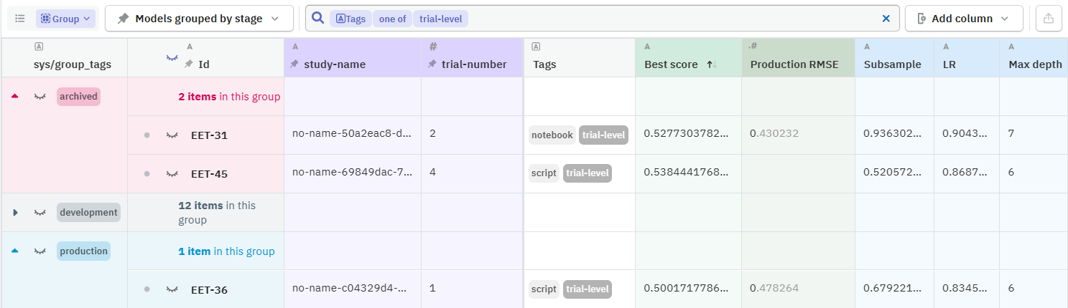Click the list view icon in toolbar

[20, 19]
